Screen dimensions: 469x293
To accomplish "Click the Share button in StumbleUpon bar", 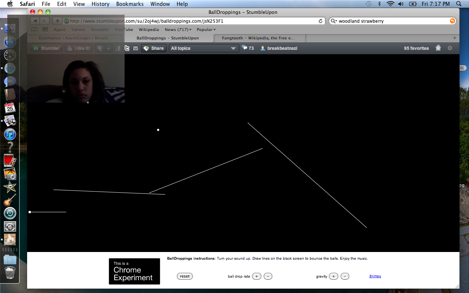I will pyautogui.click(x=154, y=48).
